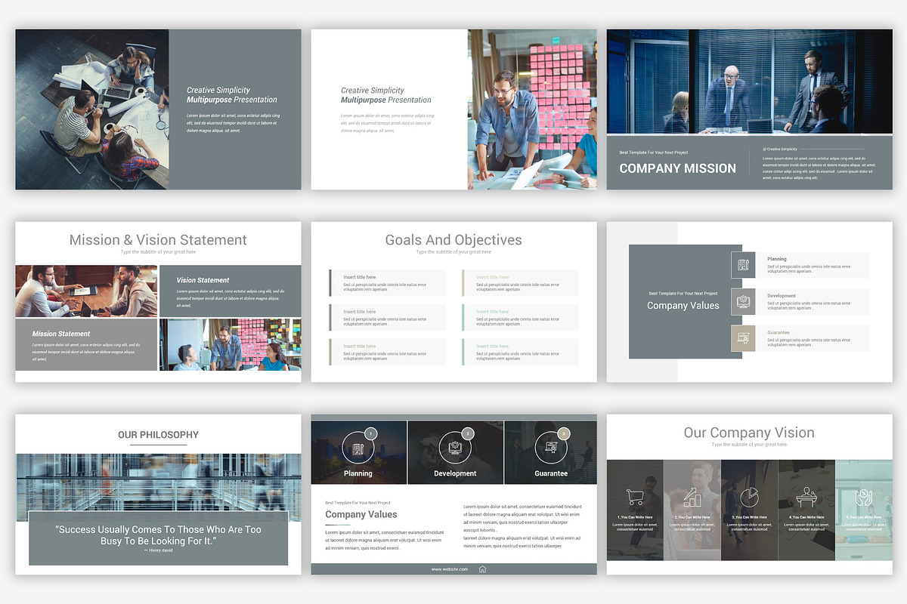Click the home icon beside www.website.com
The width and height of the screenshot is (907, 604).
click(x=482, y=569)
